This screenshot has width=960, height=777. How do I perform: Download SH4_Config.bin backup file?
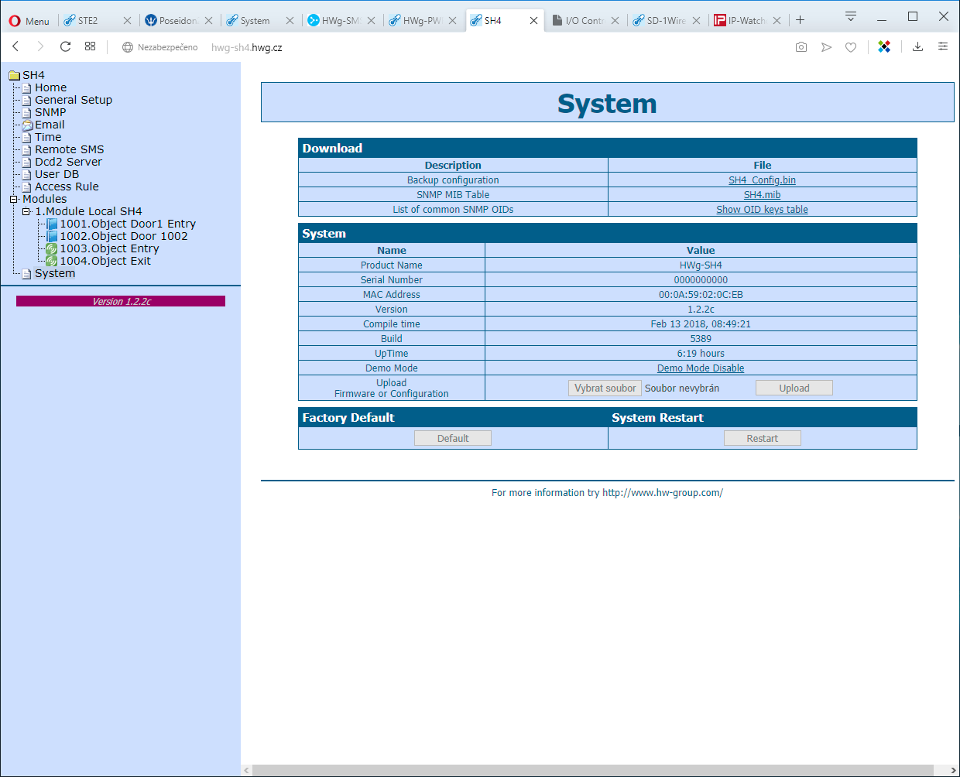[x=762, y=180]
